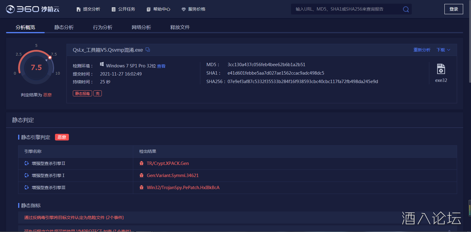Click the 静态指标 section heading
Viewport: 471px width, 232px height.
(x=31, y=205)
